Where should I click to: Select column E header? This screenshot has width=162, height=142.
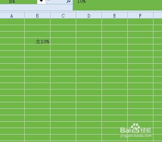(114, 15)
